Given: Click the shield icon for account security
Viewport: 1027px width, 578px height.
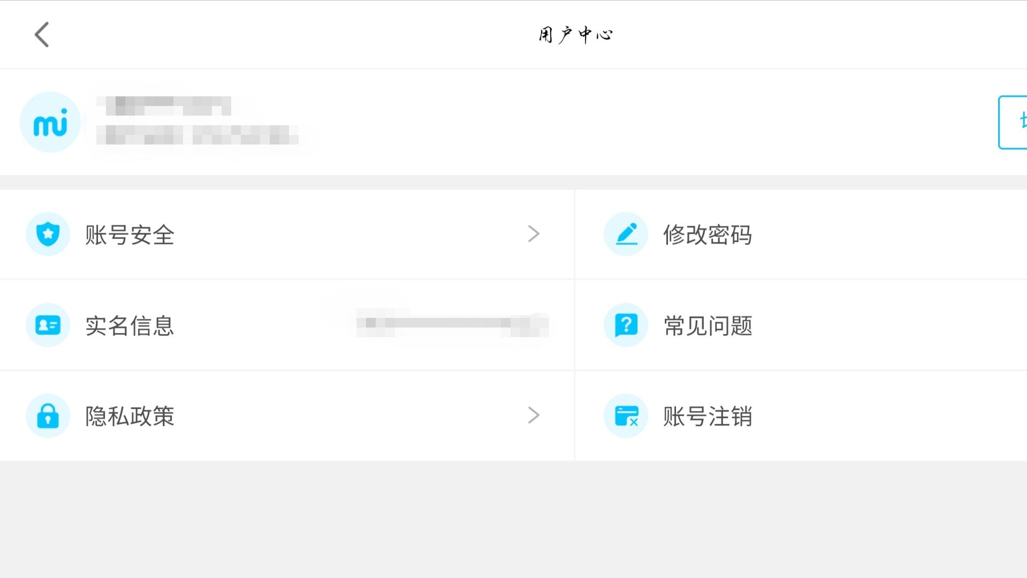Looking at the screenshot, I should (x=48, y=234).
